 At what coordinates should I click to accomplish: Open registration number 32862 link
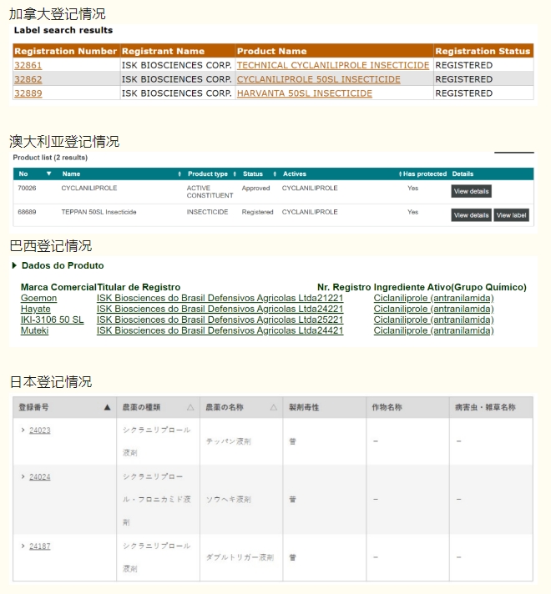[28, 79]
